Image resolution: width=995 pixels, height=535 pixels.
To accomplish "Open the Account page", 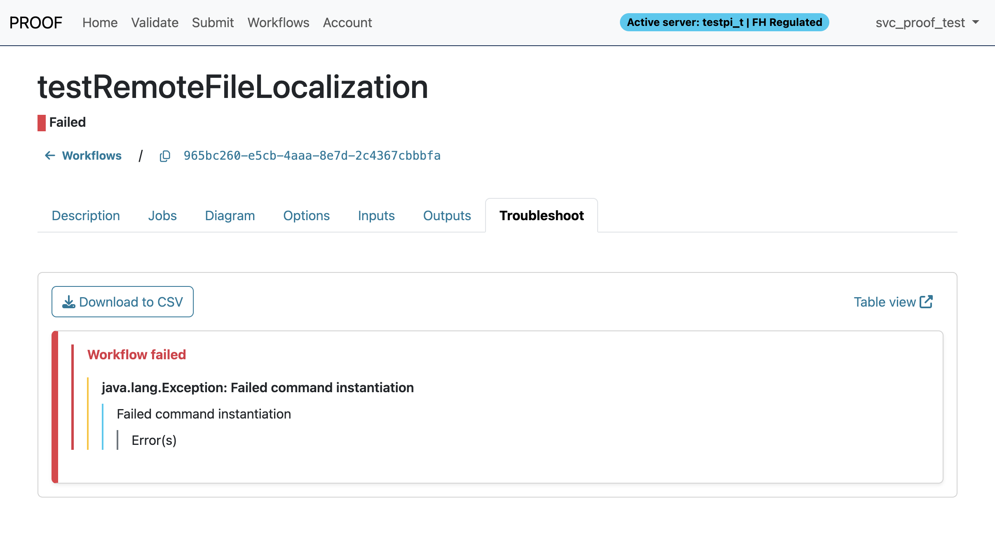I will [347, 22].
